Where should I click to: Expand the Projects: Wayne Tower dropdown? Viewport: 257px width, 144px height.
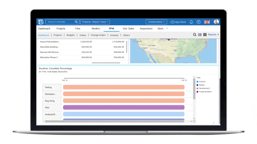click(x=95, y=22)
